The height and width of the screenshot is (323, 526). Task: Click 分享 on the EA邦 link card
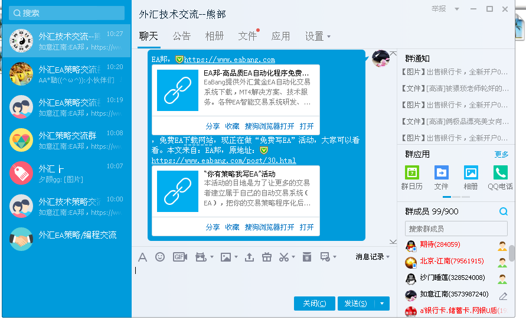click(213, 126)
